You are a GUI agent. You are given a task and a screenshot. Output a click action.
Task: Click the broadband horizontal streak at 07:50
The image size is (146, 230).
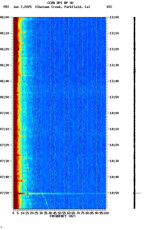tap(62, 194)
